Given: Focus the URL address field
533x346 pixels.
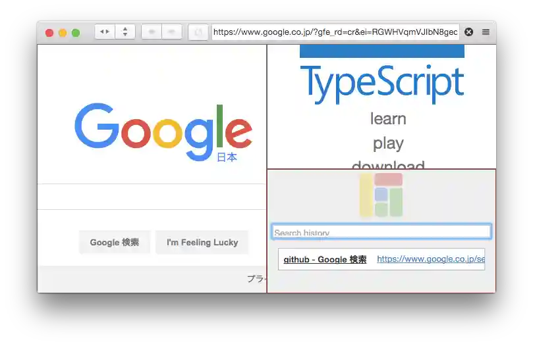Looking at the screenshot, I should (335, 32).
